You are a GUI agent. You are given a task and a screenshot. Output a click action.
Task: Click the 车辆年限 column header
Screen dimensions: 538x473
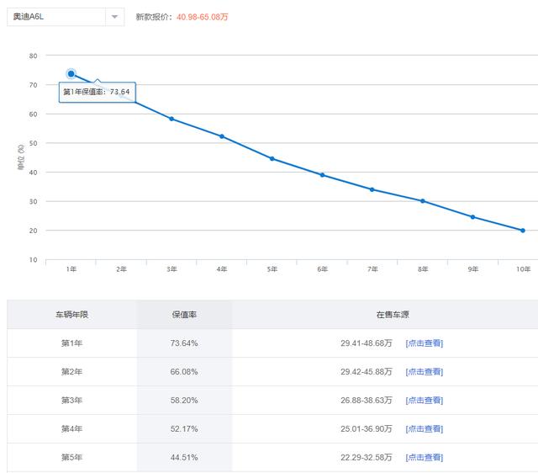pyautogui.click(x=71, y=314)
